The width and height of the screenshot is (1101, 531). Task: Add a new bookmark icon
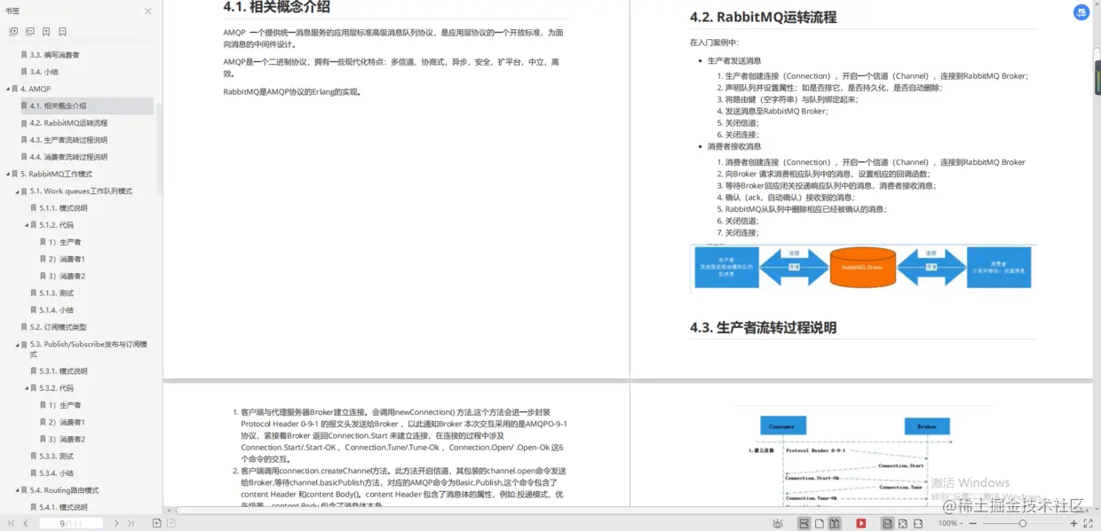(46, 31)
